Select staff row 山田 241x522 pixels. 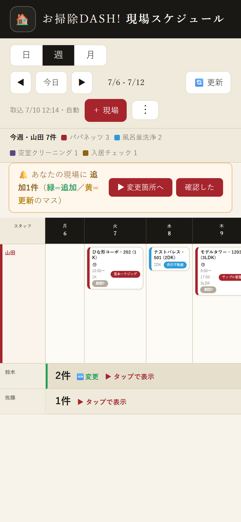point(23,304)
